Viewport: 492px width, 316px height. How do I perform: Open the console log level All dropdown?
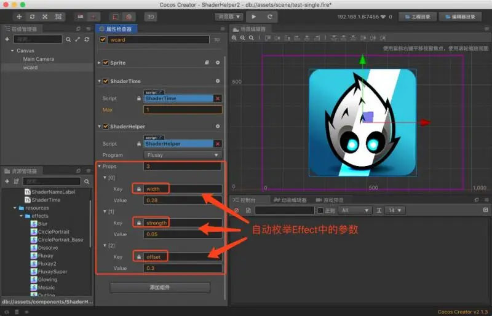pyautogui.click(x=355, y=210)
